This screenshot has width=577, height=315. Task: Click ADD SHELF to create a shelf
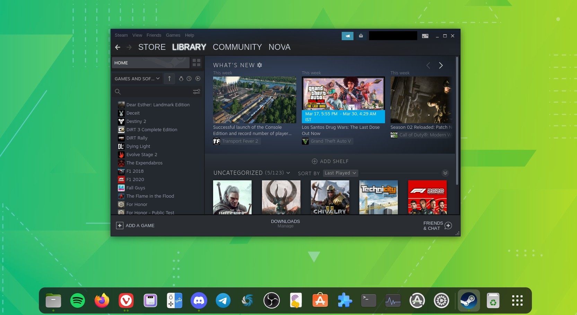click(x=330, y=161)
